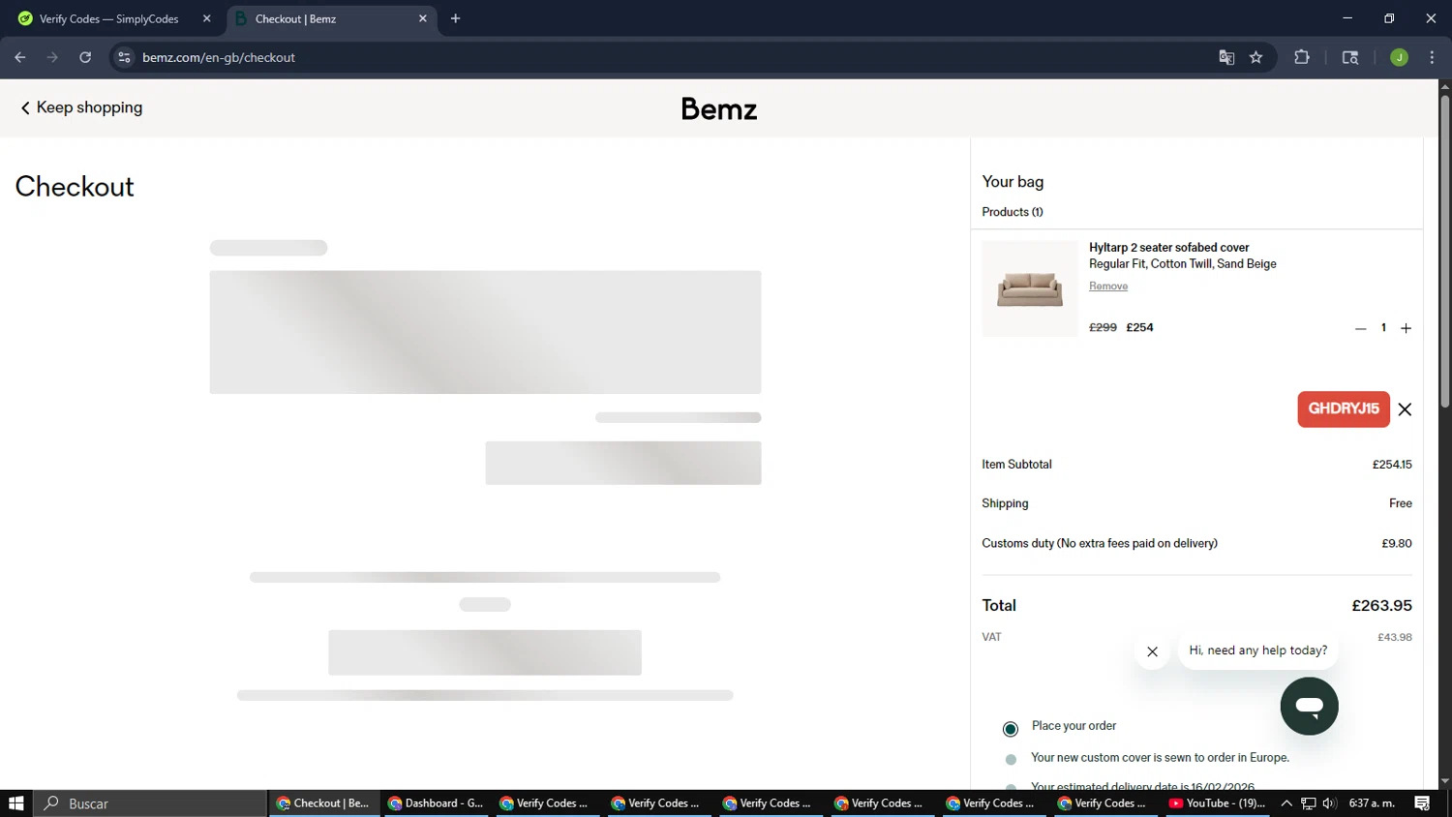The image size is (1452, 817).
Task: Click the taskbar clock 6:37 a. m.
Action: [1372, 803]
